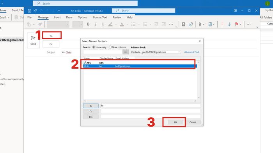
Task: Open the Paste clipboard icon
Action: click(x=29, y=24)
